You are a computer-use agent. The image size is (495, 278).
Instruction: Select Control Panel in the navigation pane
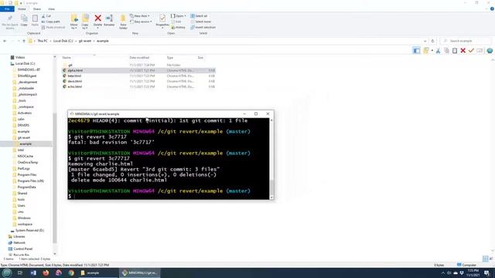[22, 249]
